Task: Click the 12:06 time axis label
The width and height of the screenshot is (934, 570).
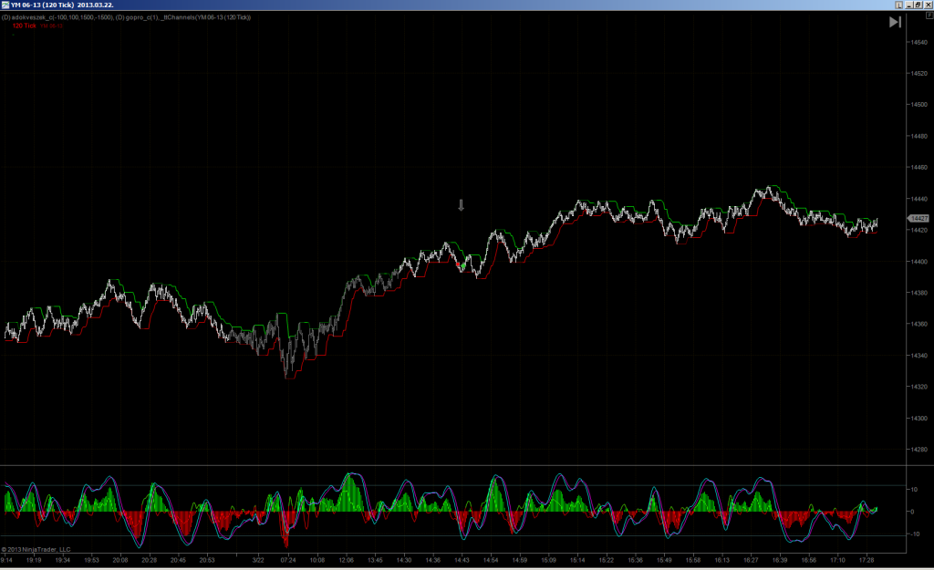Action: click(346, 560)
